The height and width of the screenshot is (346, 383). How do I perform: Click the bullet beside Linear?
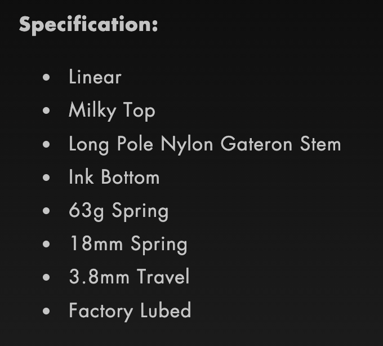[x=46, y=77]
